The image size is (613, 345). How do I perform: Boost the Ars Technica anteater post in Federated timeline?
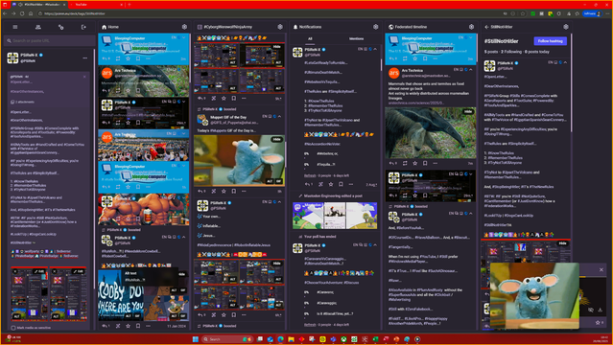pos(405,163)
